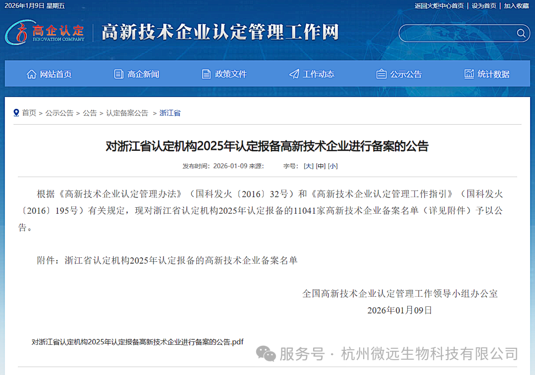
Task: Click the announcement icon beside 公示公告
Action: click(x=381, y=74)
